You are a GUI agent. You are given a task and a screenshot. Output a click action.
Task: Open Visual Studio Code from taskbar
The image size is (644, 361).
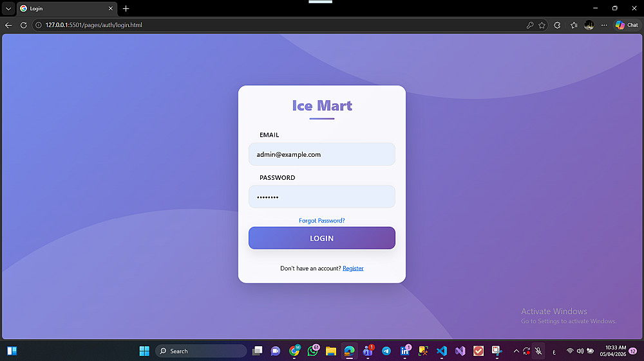click(x=442, y=351)
